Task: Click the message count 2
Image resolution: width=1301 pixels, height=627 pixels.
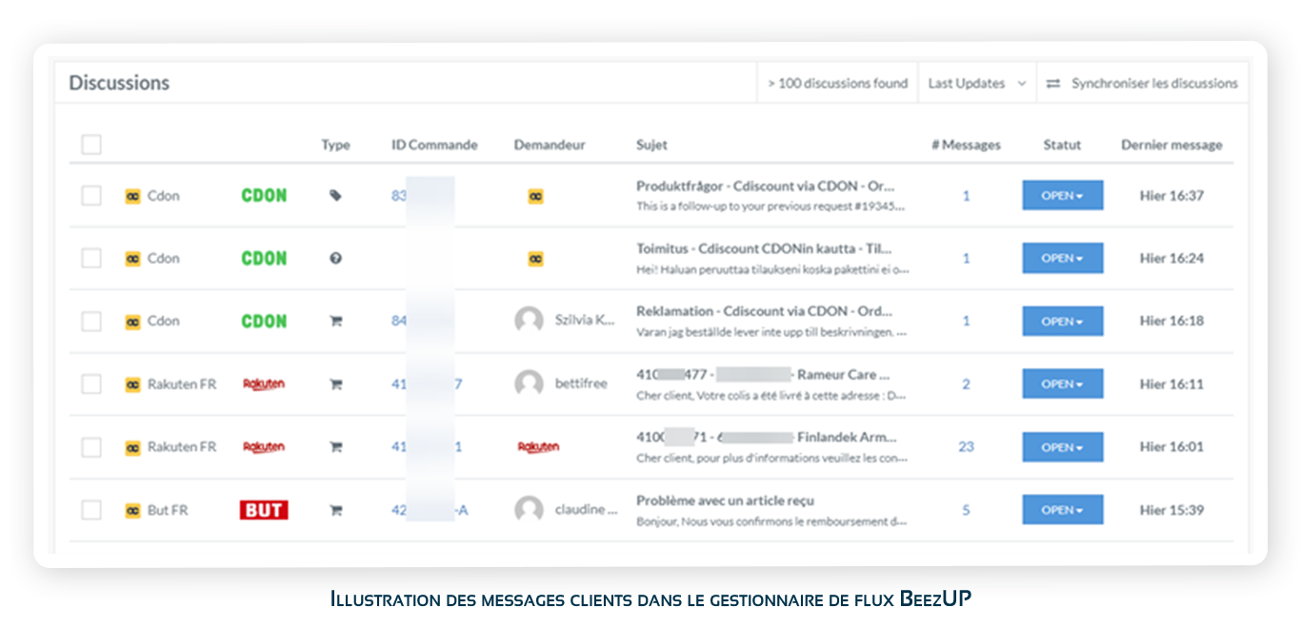Action: (966, 384)
